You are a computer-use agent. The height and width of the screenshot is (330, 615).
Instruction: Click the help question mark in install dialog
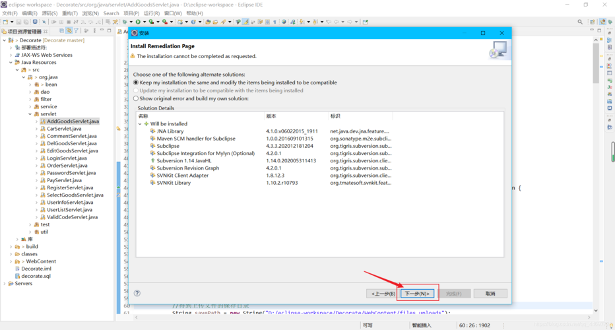point(137,293)
